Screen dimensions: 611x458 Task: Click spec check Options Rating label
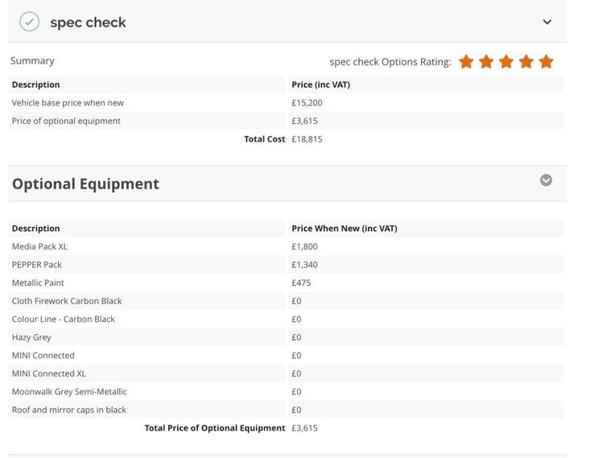click(x=390, y=62)
